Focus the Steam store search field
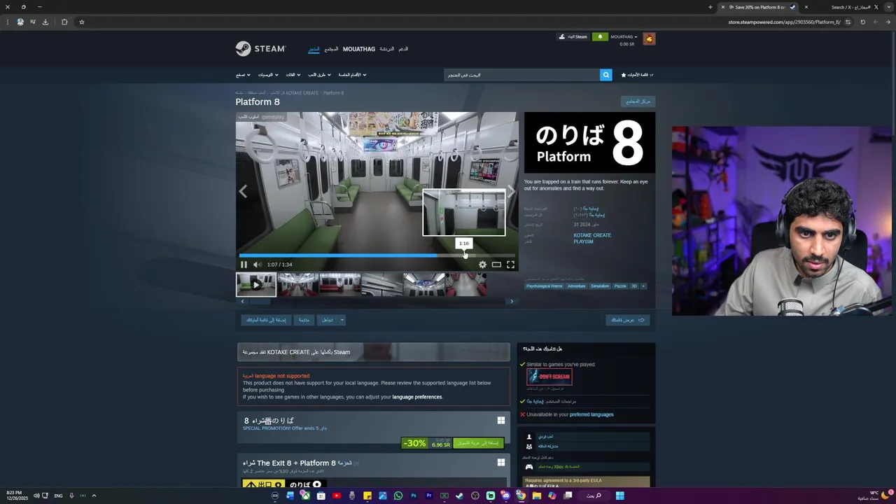The width and height of the screenshot is (896, 504). tap(521, 75)
